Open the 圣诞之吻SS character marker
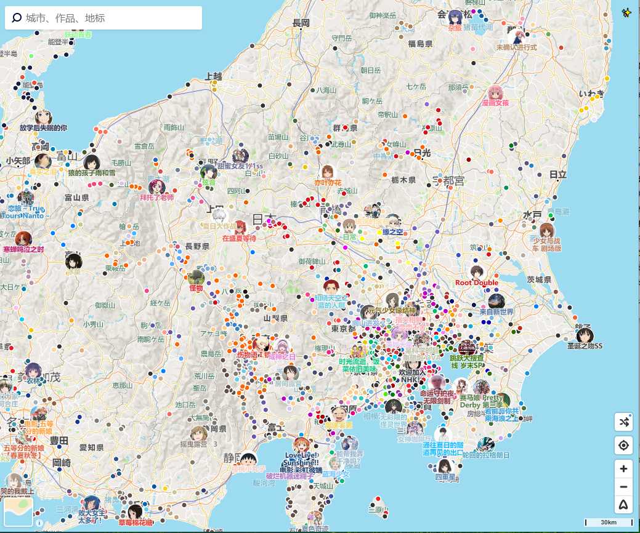The image size is (640, 533). 585,335
